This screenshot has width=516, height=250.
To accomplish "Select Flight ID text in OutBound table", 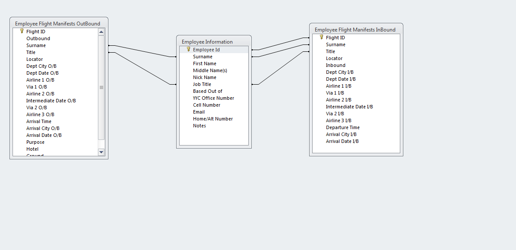I will coord(36,32).
